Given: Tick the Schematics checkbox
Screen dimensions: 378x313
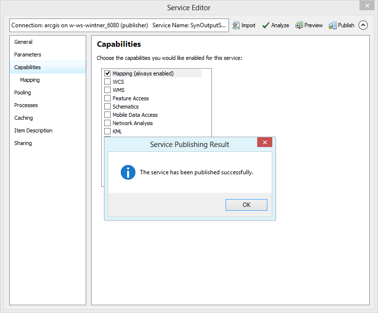Looking at the screenshot, I should coord(107,106).
